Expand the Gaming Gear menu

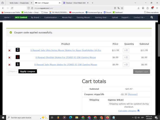[x=101, y=17]
